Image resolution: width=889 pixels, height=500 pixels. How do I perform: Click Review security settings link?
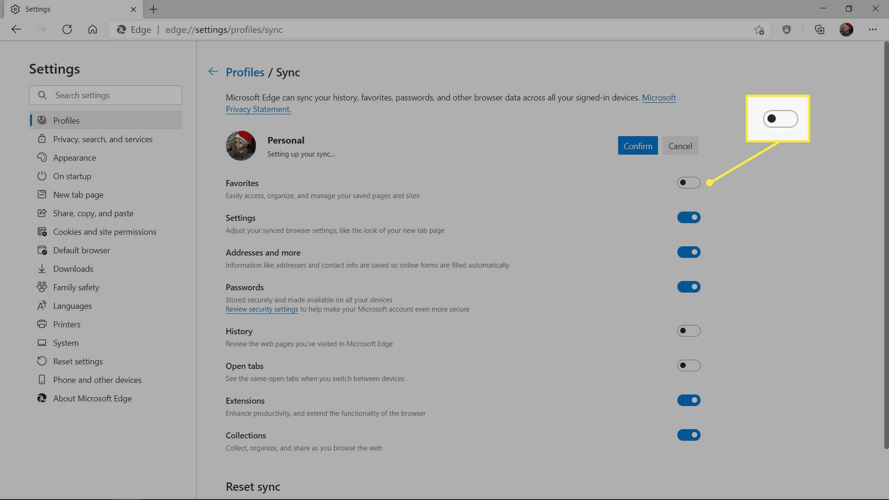point(261,309)
